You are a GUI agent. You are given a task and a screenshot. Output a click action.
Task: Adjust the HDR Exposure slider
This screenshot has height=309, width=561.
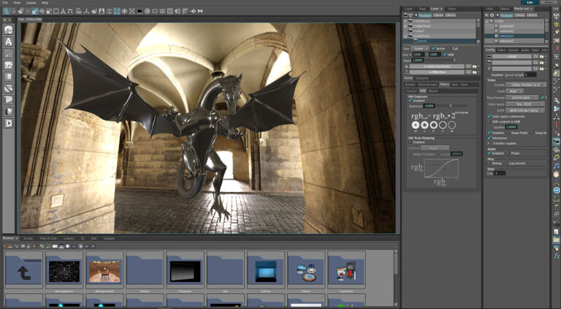(450, 106)
